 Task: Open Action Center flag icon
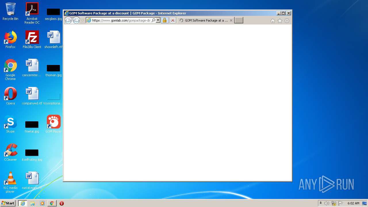pos(341,203)
